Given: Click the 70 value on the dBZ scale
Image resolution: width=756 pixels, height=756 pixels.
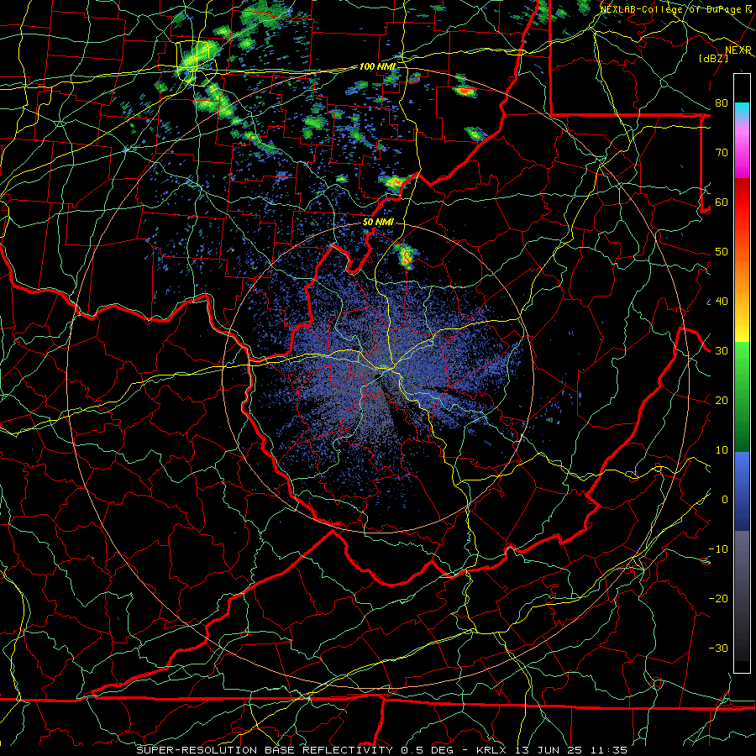Looking at the screenshot, I should tap(722, 153).
